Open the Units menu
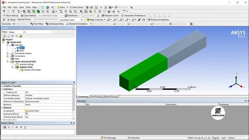This screenshot has height=140, width=249. (22, 7)
